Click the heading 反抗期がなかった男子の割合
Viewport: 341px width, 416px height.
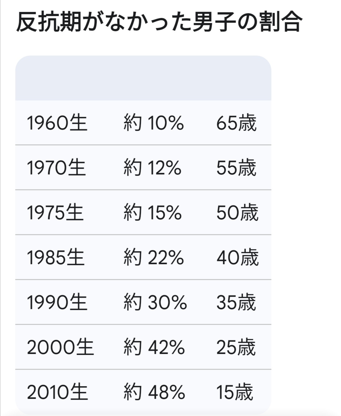[159, 22]
